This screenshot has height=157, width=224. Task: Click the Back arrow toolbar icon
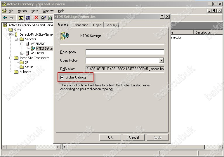tap(5, 18)
